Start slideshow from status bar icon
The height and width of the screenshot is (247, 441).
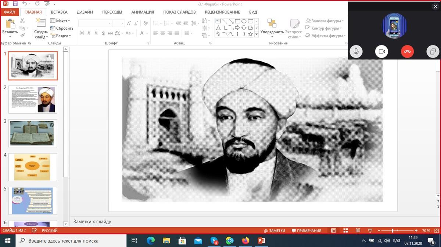[x=370, y=231]
